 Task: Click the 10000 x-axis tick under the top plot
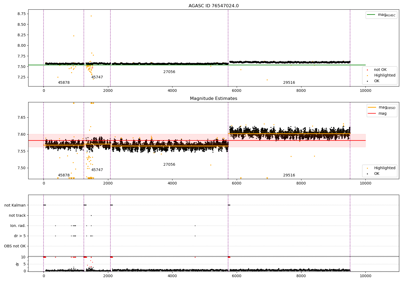click(x=365, y=91)
